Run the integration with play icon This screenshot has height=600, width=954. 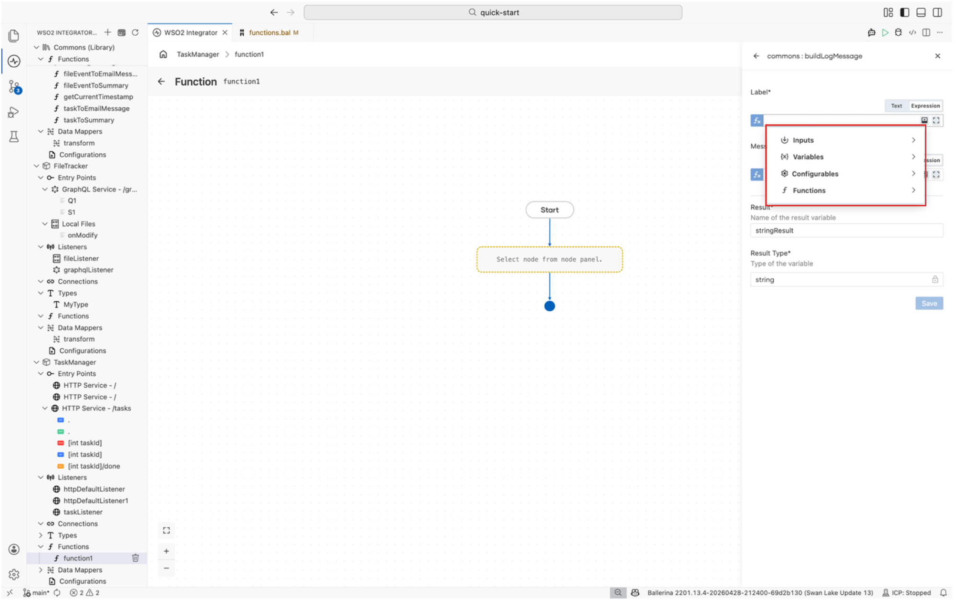coord(885,32)
